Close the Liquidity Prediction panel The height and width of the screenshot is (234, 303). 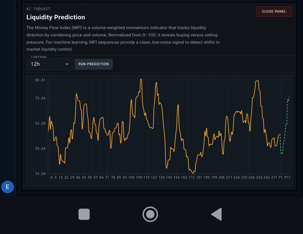click(274, 11)
